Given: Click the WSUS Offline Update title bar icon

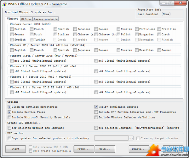Looking at the screenshot, I should point(4,4).
